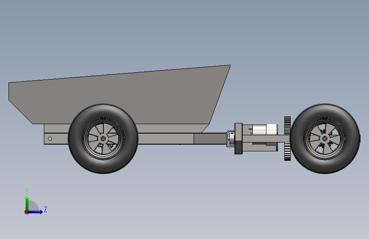Select the small round hole in the chassis rail

point(50,139)
